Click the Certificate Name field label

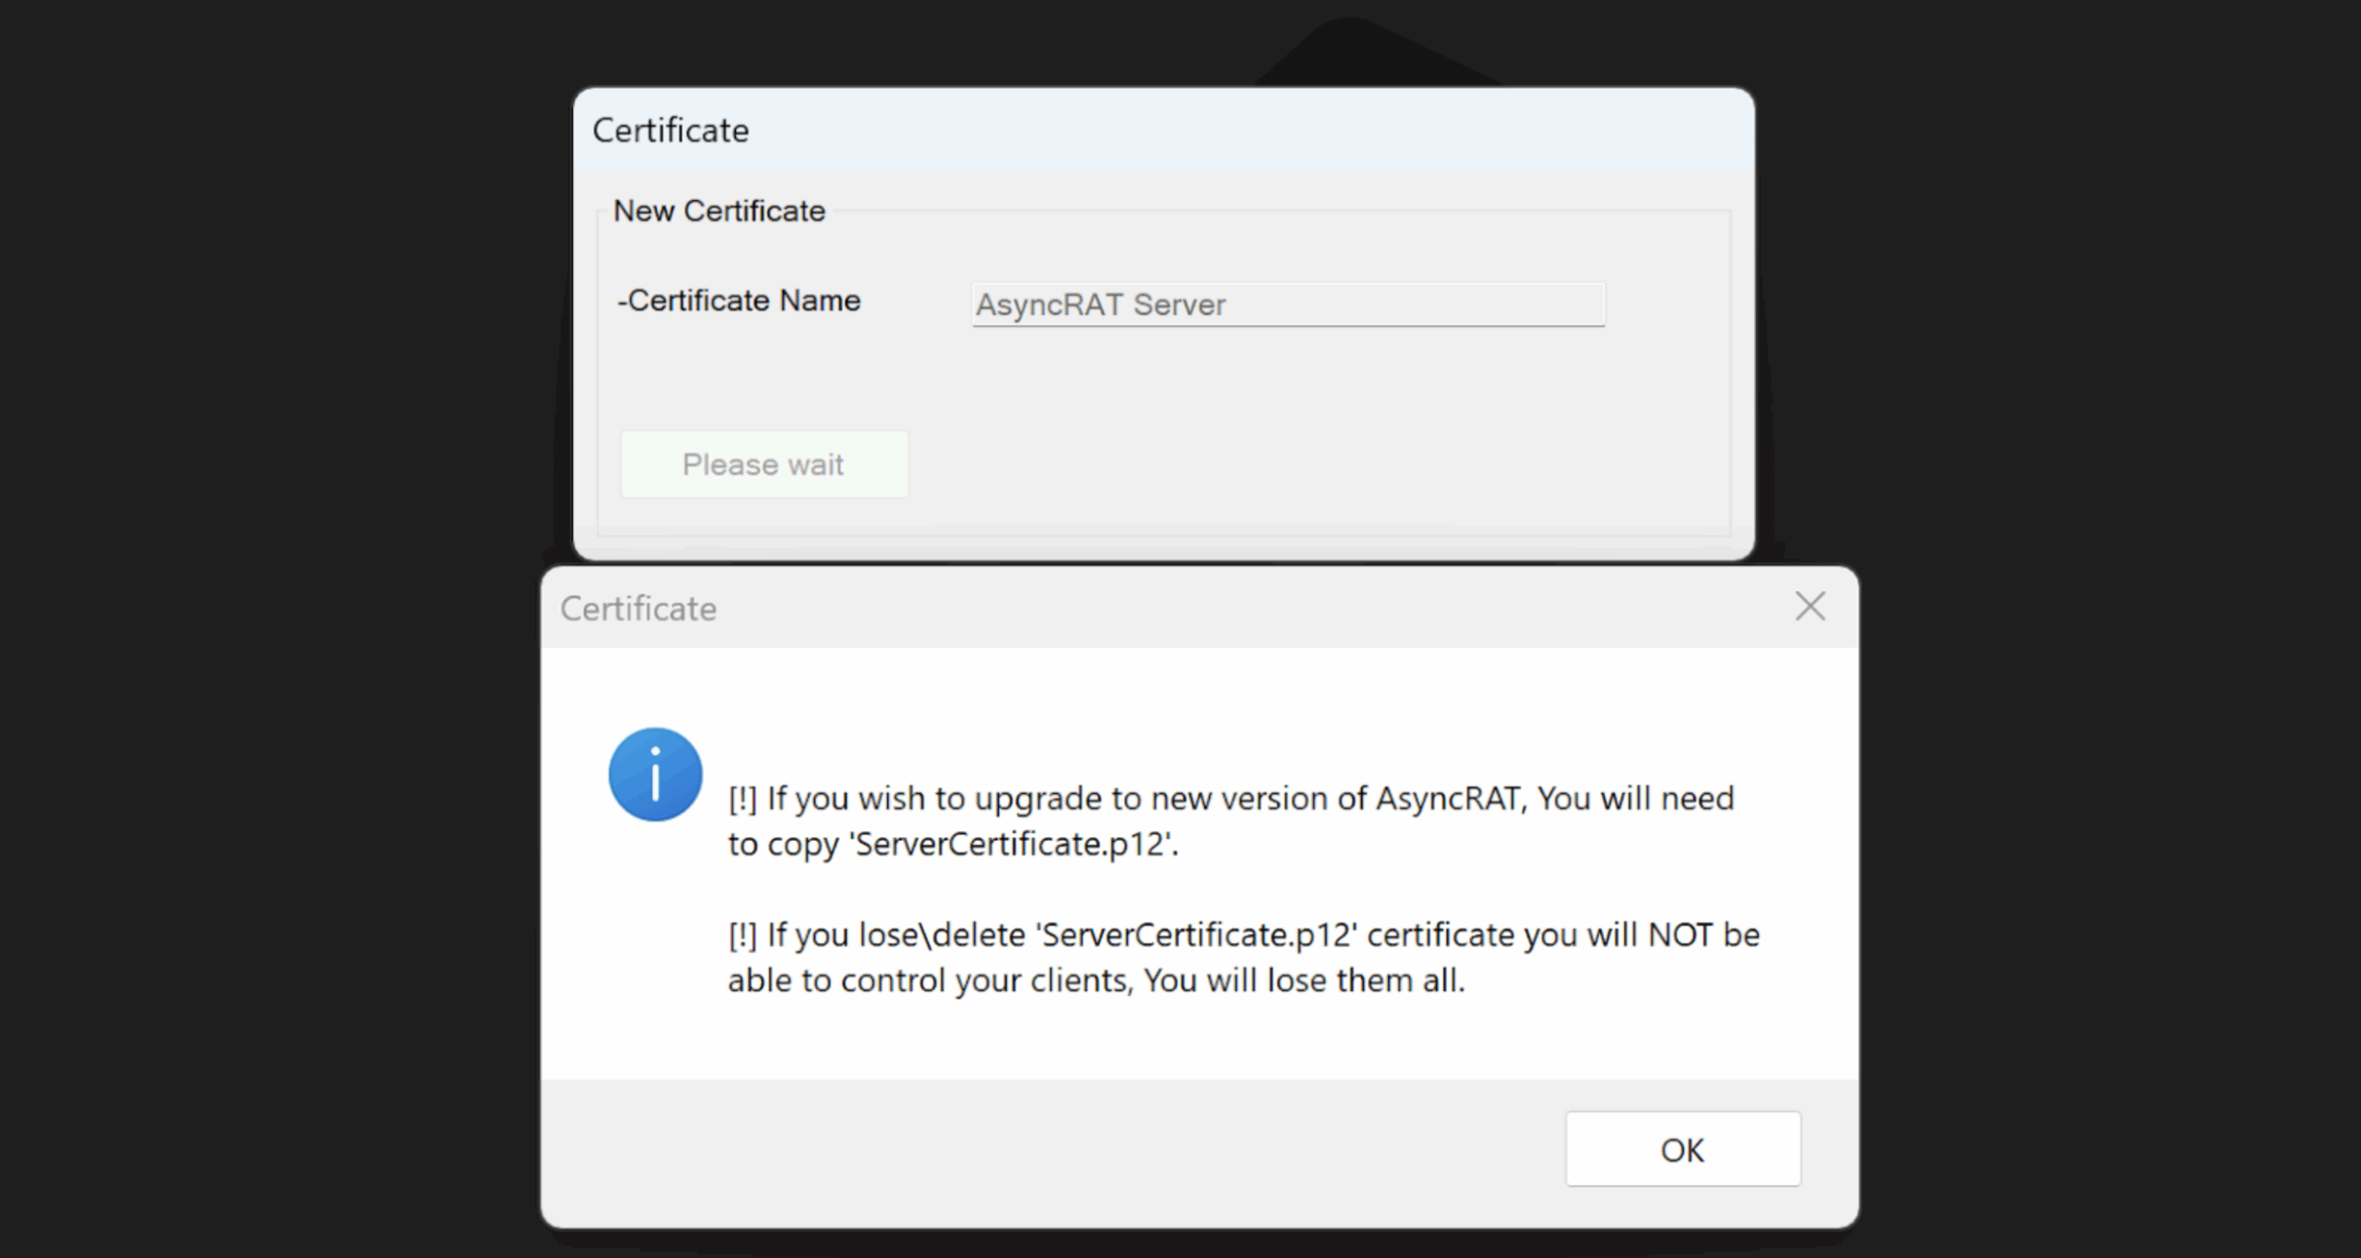739,300
